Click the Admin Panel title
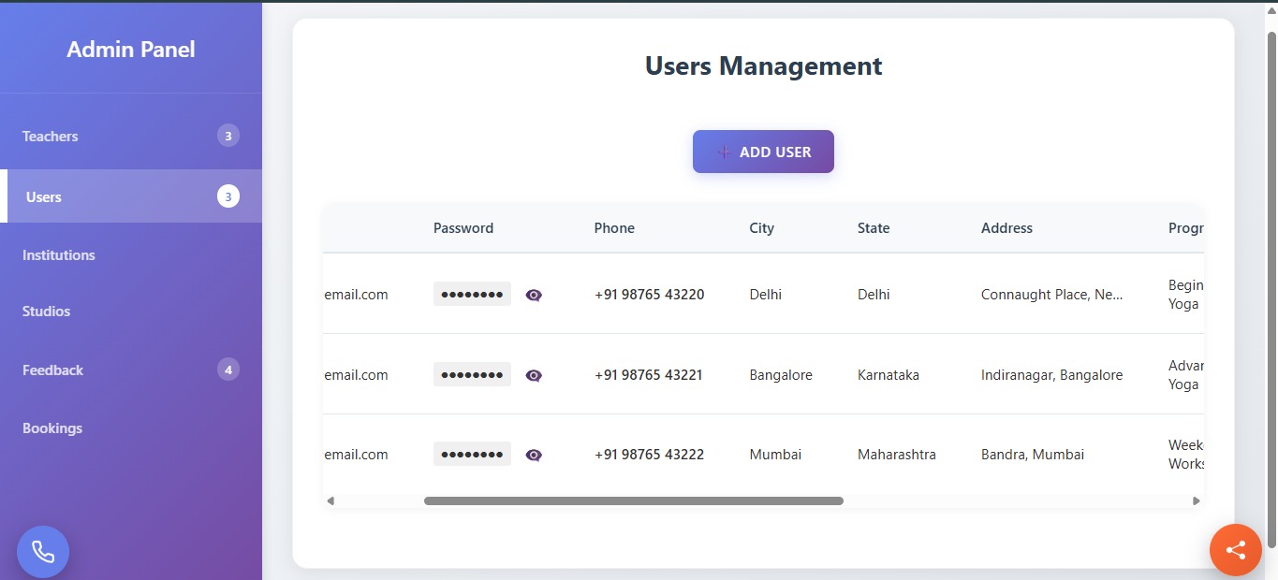 [131, 50]
